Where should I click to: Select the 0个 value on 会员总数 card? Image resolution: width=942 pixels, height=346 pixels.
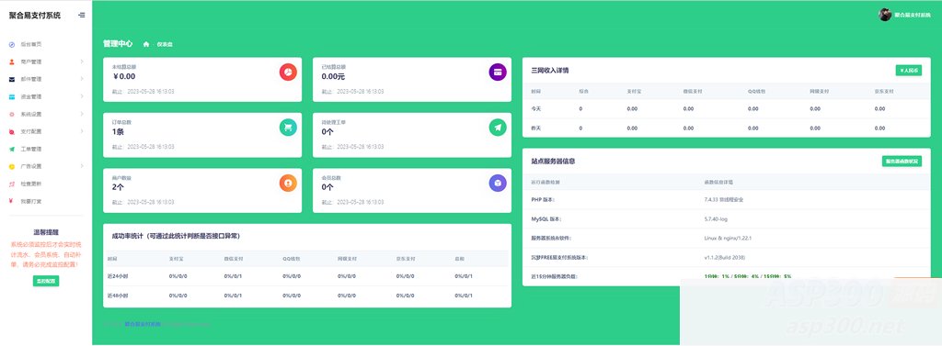coord(327,187)
